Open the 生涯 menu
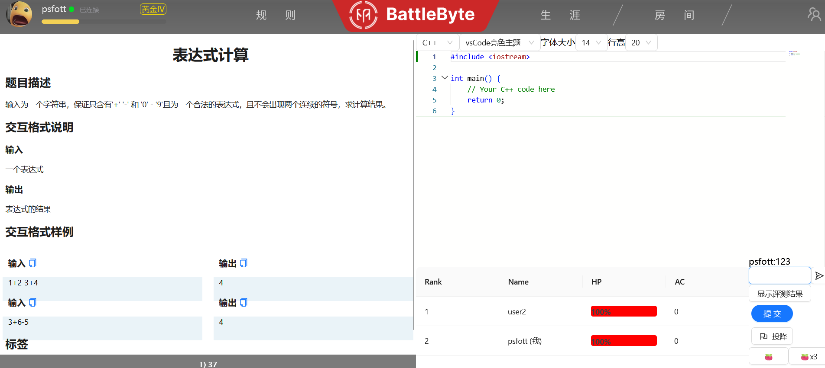This screenshot has width=825, height=368. coord(560,15)
